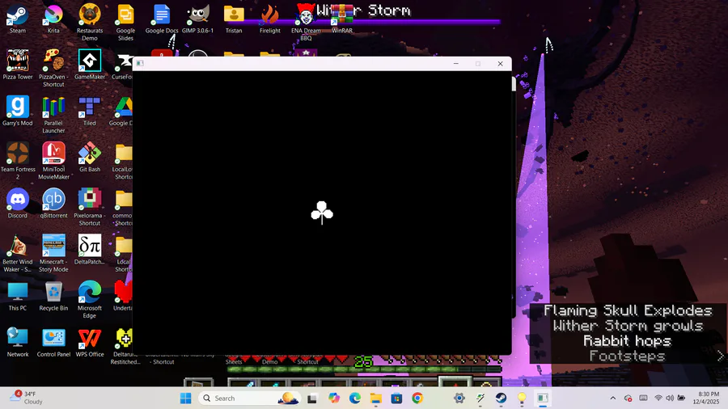This screenshot has height=409, width=728.
Task: Select the Deltarune Restitched desktop icon
Action: [x=125, y=346]
